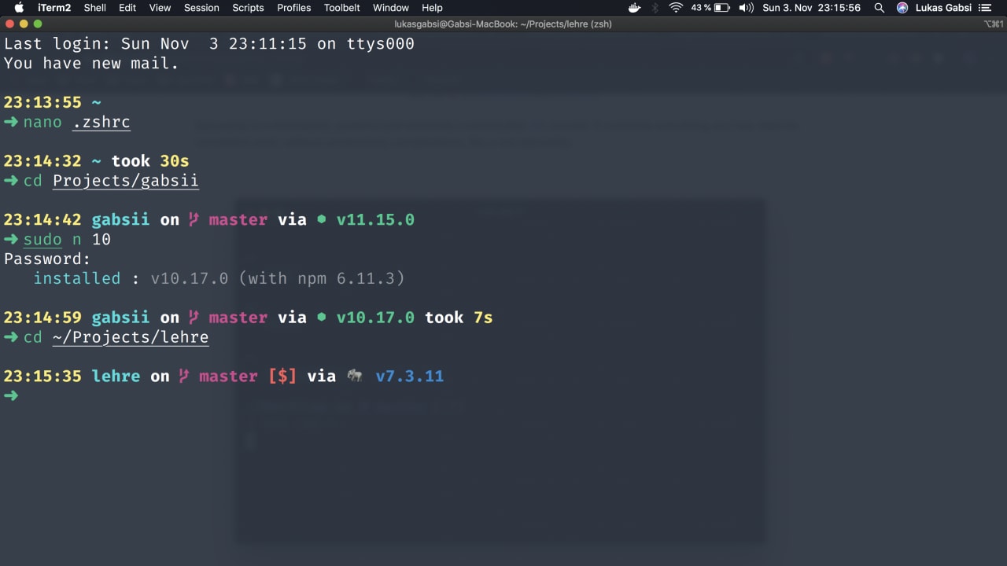The width and height of the screenshot is (1007, 566).
Task: Open Notification Center list icon
Action: point(985,8)
